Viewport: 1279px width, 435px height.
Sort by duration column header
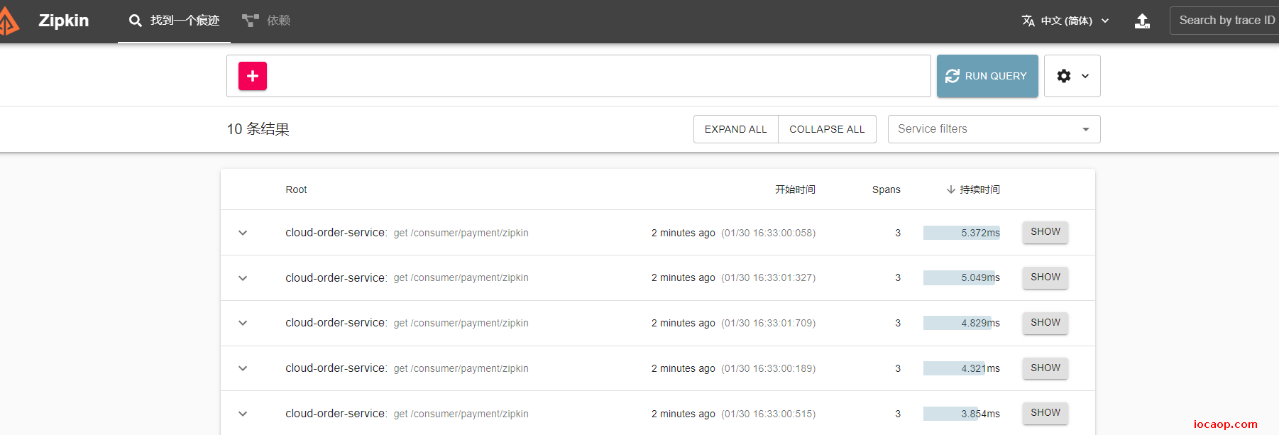point(973,189)
